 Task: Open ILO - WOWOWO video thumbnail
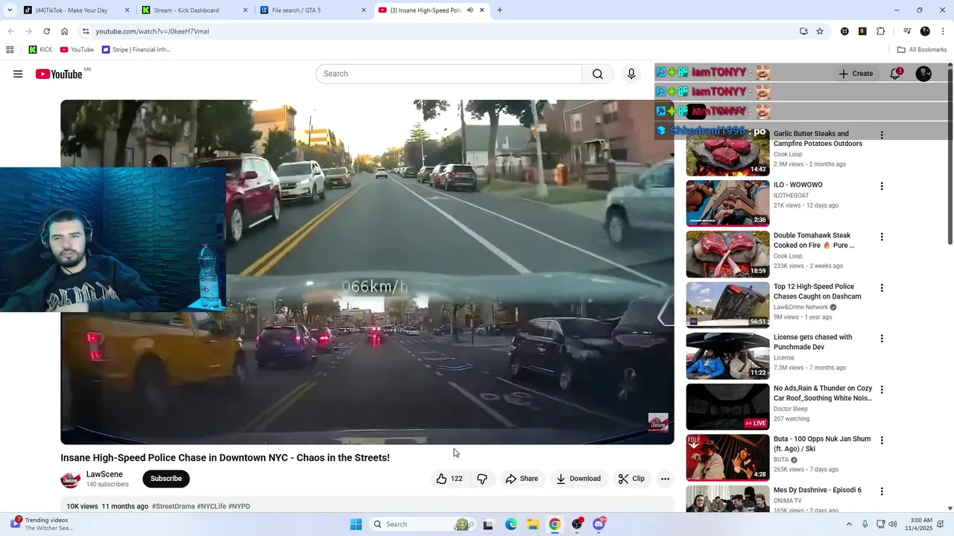(x=727, y=203)
